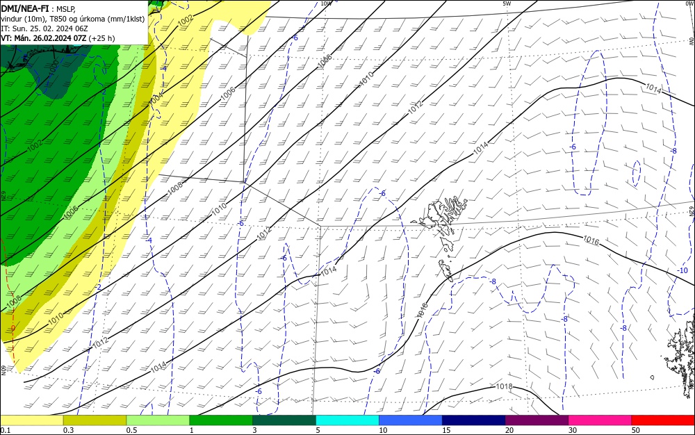Click the pink 30 mm legend swatch
Screen dimensions: 695x435
click(600, 420)
